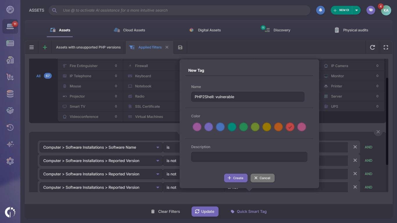
Task: Click the tag Description input field
Action: click(x=249, y=157)
